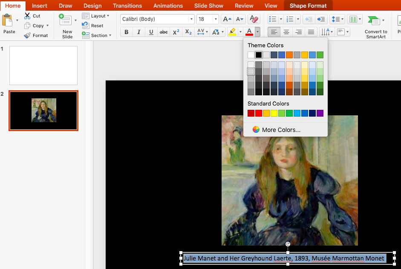Toggle Italic formatting
The width and height of the screenshot is (401, 269).
coord(138,32)
